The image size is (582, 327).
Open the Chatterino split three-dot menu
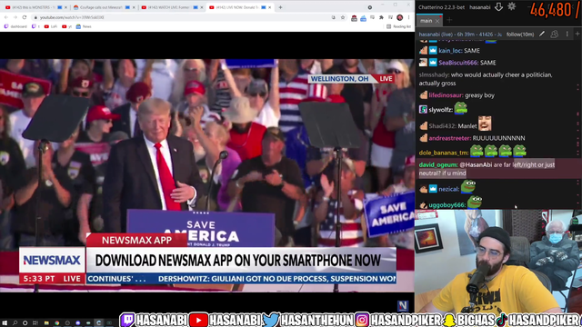567,35
